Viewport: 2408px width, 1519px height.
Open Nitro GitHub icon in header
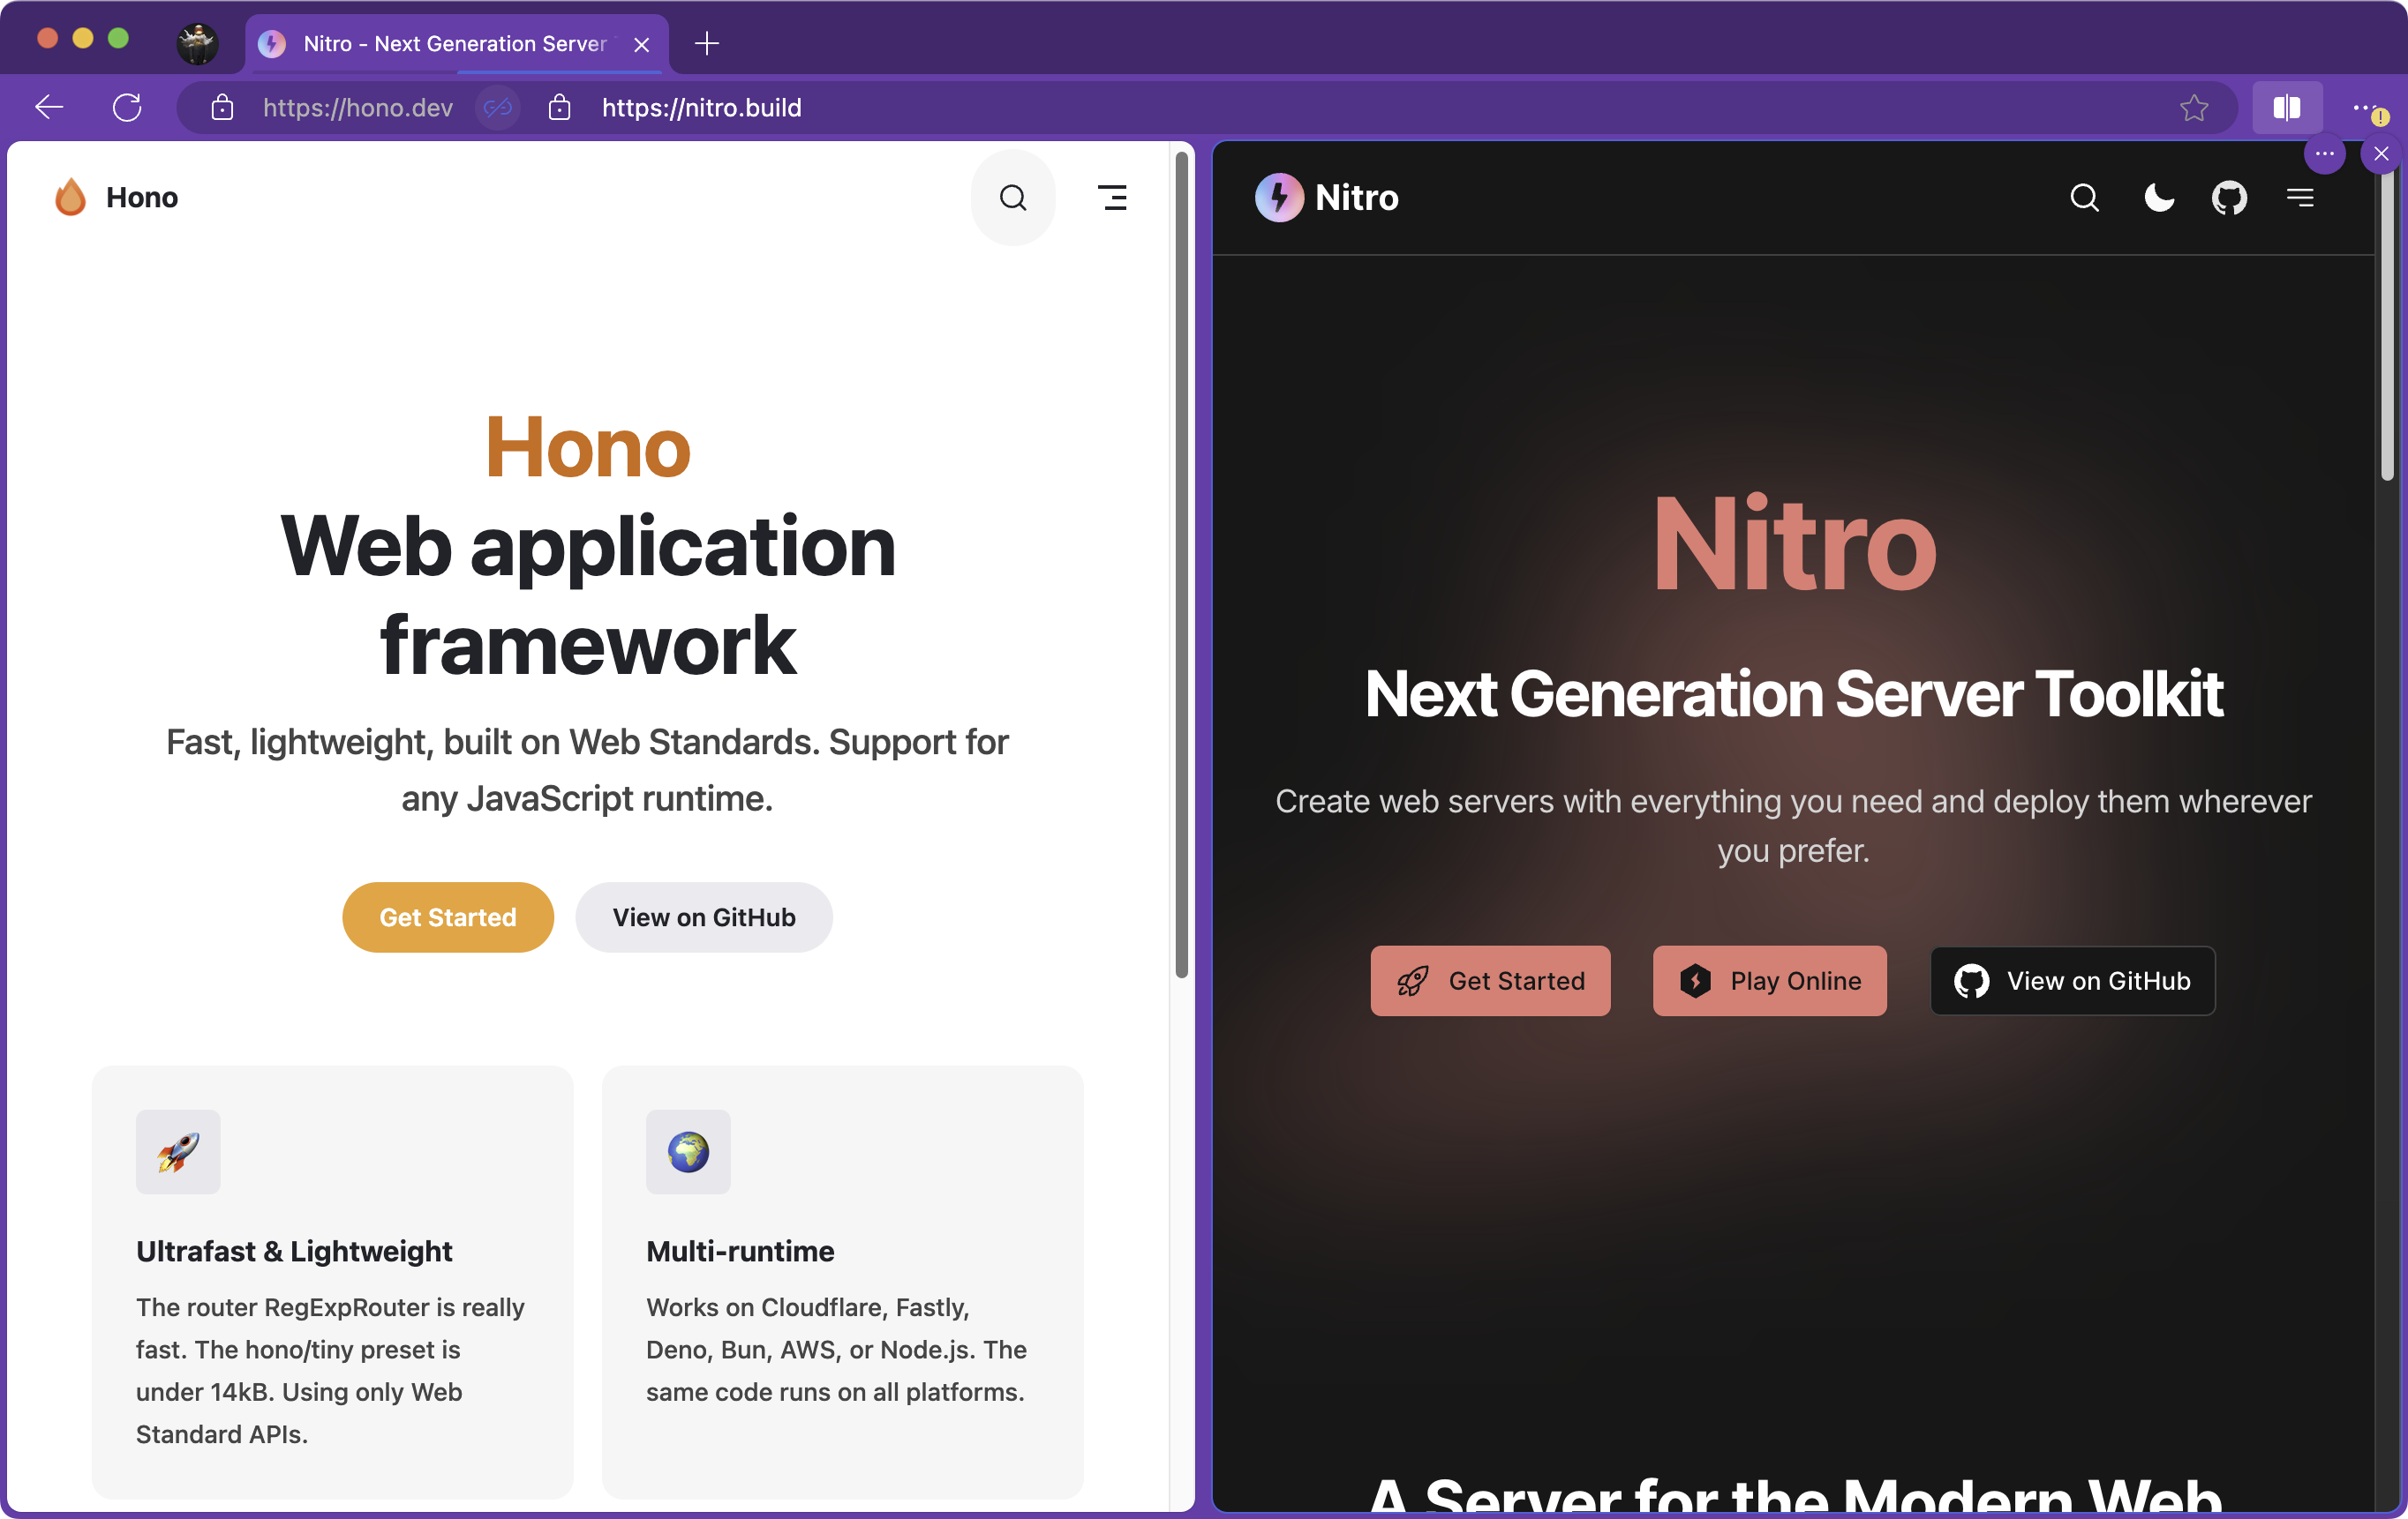pyautogui.click(x=2229, y=198)
